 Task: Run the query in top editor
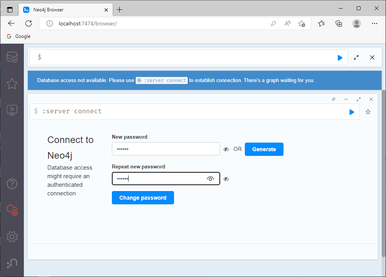click(x=340, y=58)
